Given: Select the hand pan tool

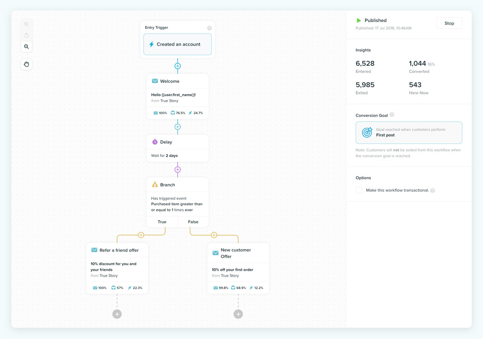Looking at the screenshot, I should point(27,64).
